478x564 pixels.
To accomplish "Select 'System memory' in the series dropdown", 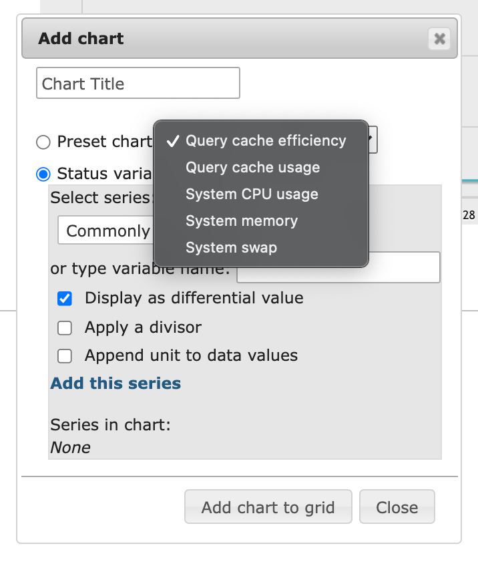I will tap(241, 221).
